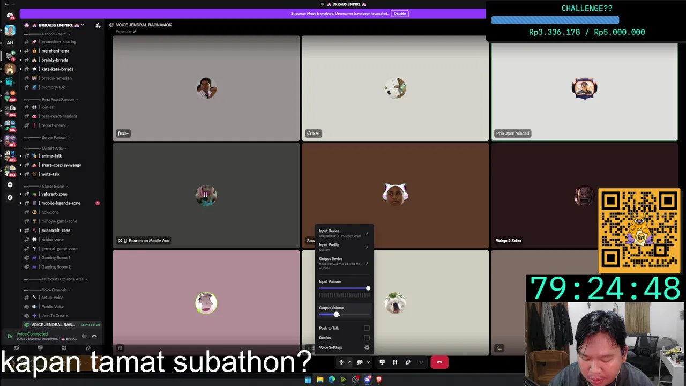The width and height of the screenshot is (686, 386).
Task: Open the Discord home direct messages icon
Action: tap(10, 15)
